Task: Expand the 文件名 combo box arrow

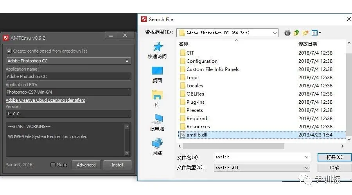Action: (x=306, y=157)
